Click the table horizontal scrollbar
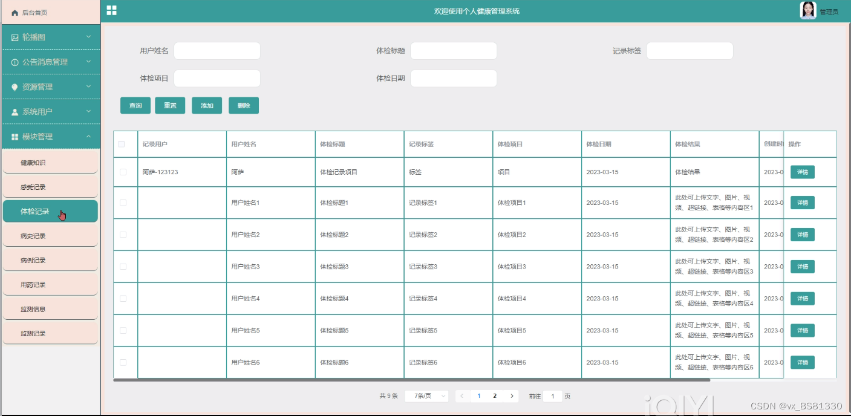 412,380
